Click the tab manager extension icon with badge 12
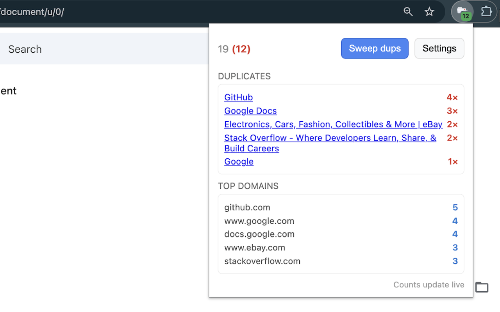This screenshot has height=312, width=500. 462,12
